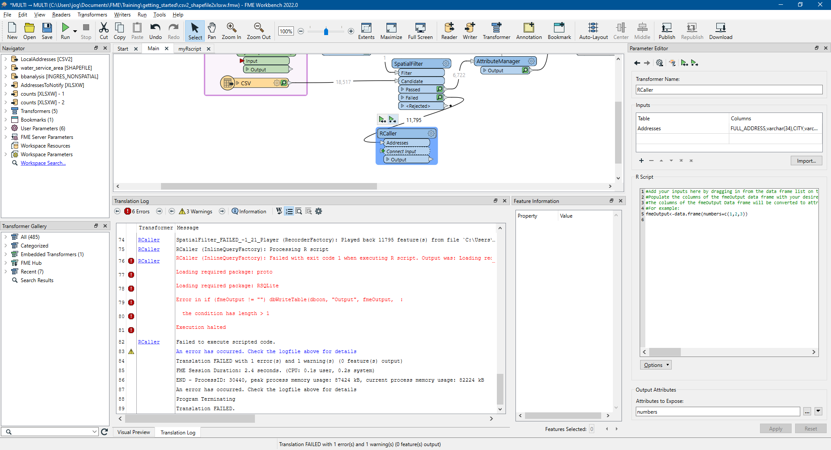Open transformer help in Parameter Editor
Viewport: 831px width, 450px height.
pyautogui.click(x=672, y=63)
